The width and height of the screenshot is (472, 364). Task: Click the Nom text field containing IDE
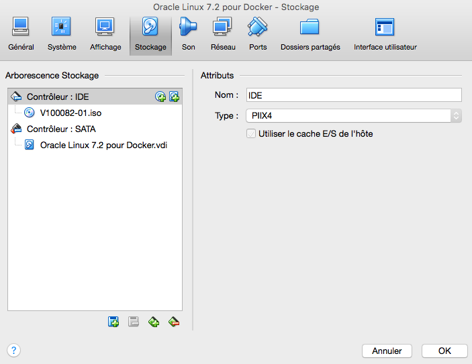point(354,96)
